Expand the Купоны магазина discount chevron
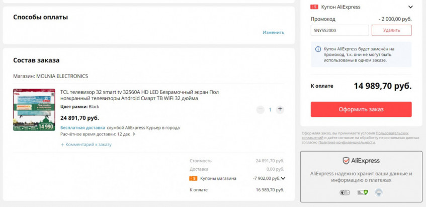The width and height of the screenshot is (426, 207). [283, 178]
